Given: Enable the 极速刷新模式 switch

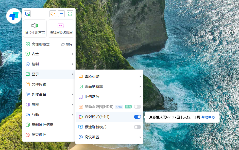Looking at the screenshot, I should click(x=138, y=127).
